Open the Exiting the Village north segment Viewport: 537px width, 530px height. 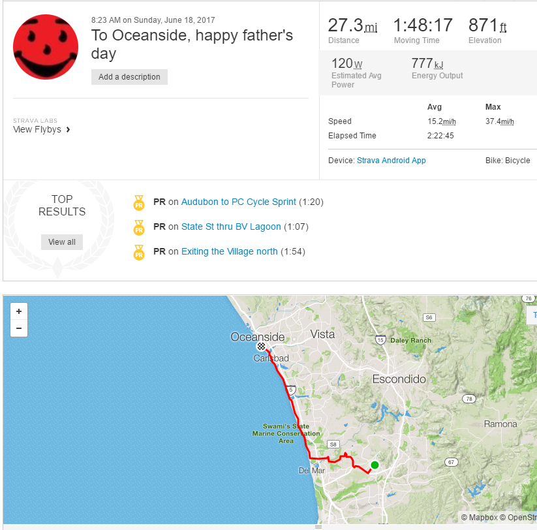pos(229,251)
